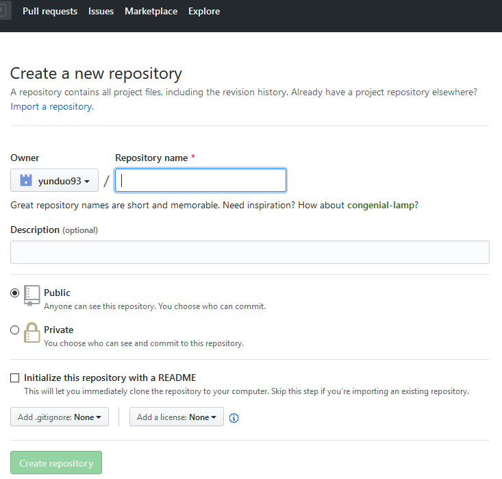Image resolution: width=502 pixels, height=479 pixels.
Task: Use the suggested name congenial-lamp
Action: 382,205
